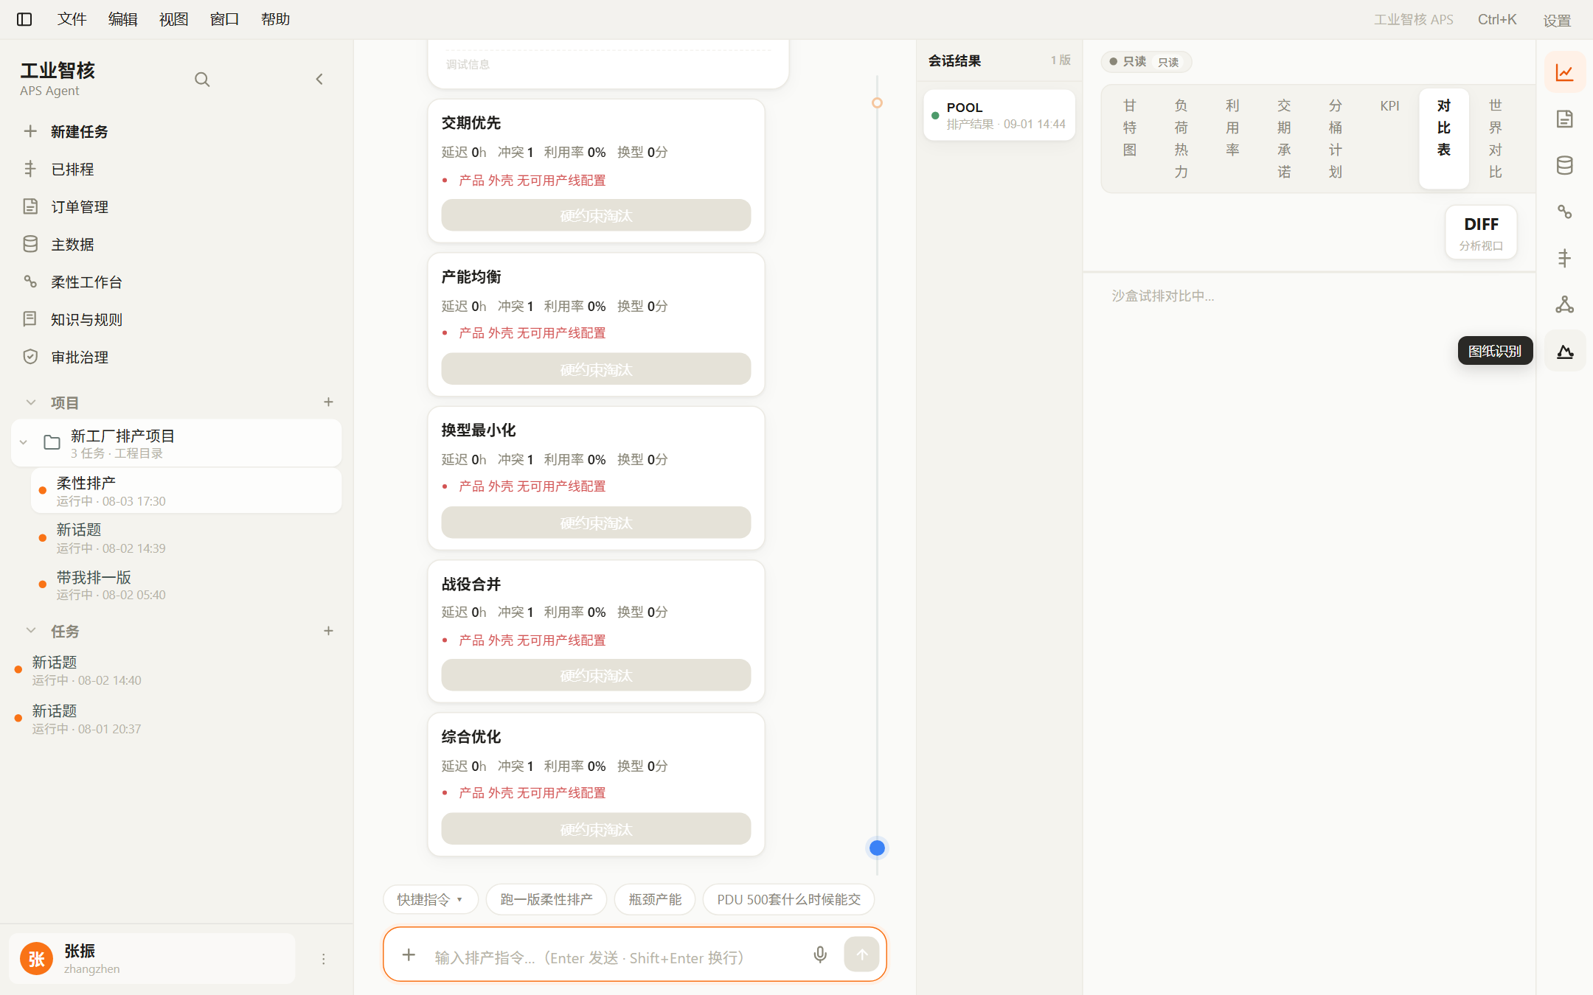
Task: Collapse the 项目 section
Action: (31, 402)
